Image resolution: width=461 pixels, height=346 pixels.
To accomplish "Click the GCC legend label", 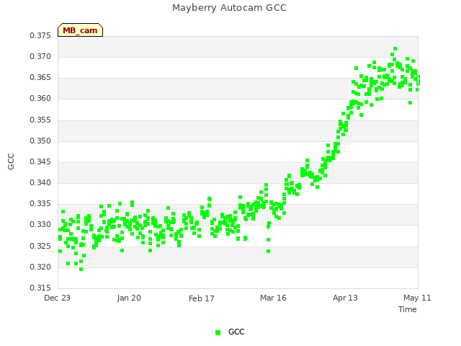I will [236, 332].
